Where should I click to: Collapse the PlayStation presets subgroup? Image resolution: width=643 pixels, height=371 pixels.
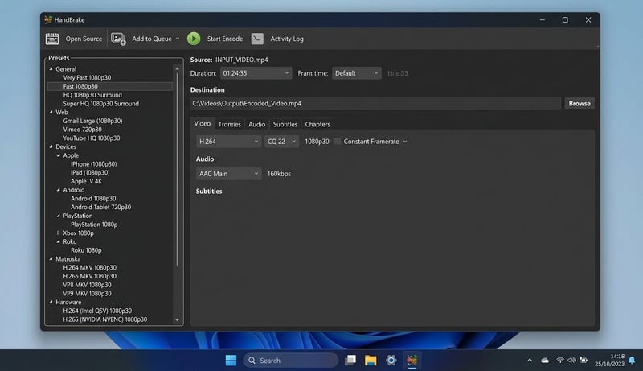point(59,216)
